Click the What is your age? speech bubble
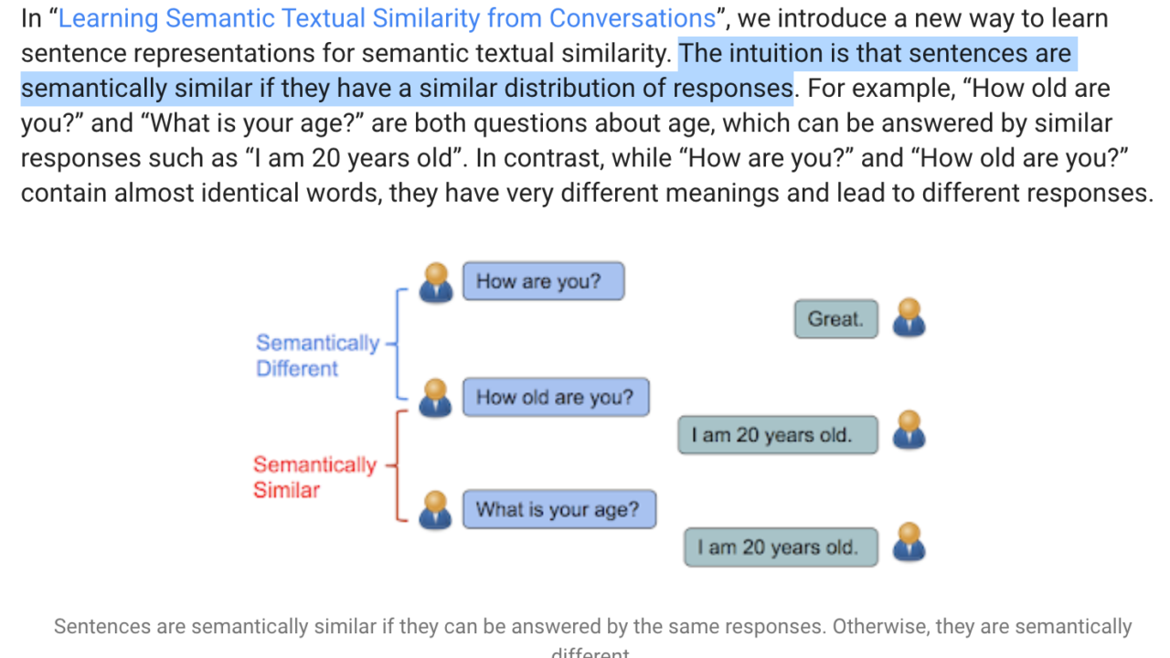The image size is (1170, 658). pos(559,509)
